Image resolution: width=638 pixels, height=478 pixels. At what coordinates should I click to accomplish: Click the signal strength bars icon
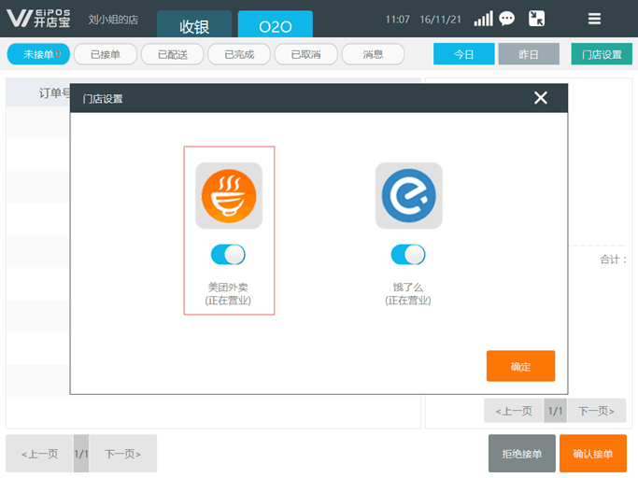[x=483, y=19]
